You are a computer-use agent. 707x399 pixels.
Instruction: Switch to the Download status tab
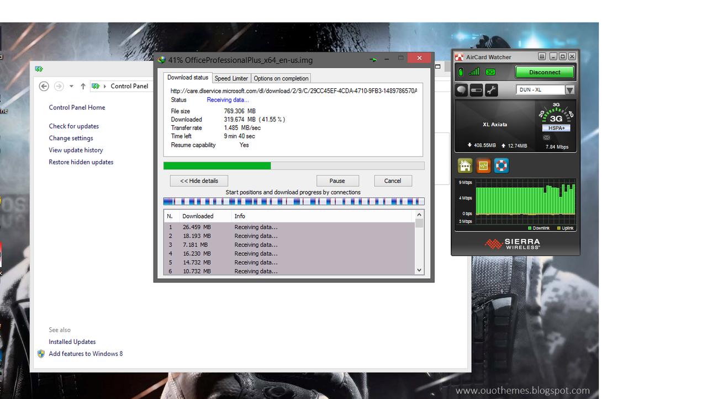click(x=188, y=78)
